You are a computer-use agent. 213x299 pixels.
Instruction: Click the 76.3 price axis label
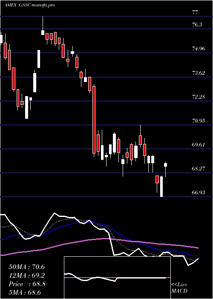point(197,25)
